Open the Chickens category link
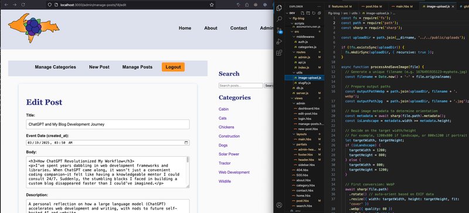Image resolution: width=469 pixels, height=213 pixels. coord(226,127)
